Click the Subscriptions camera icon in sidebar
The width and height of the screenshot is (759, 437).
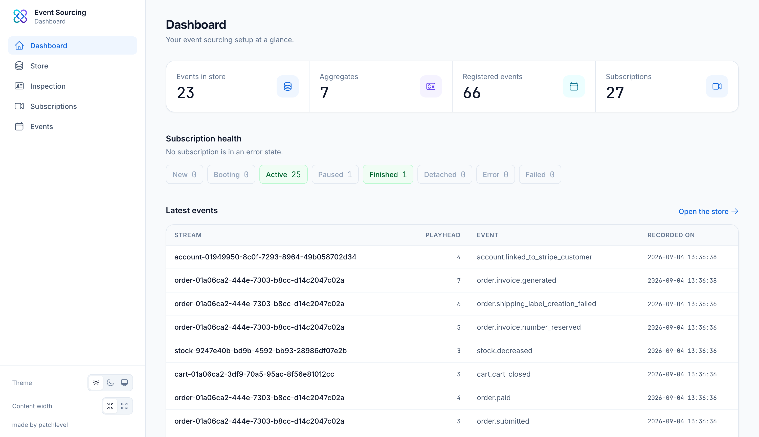pyautogui.click(x=19, y=106)
